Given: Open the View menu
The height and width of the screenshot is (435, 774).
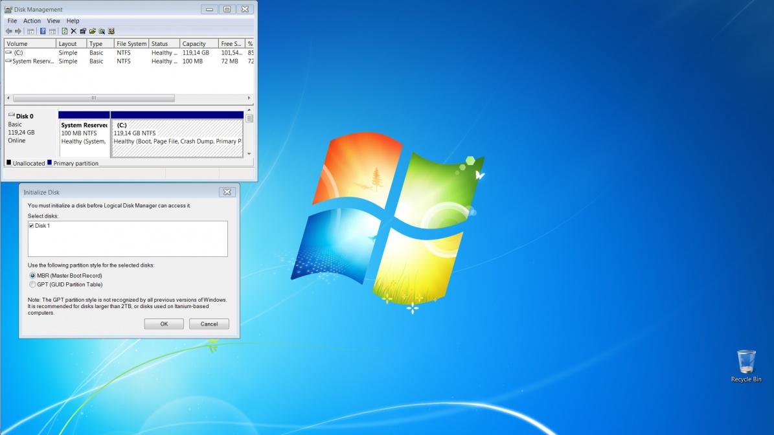Looking at the screenshot, I should tap(53, 21).
